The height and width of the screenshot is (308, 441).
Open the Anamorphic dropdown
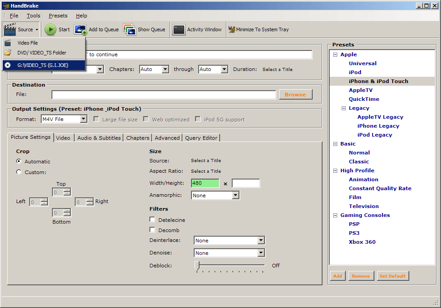(x=236, y=195)
